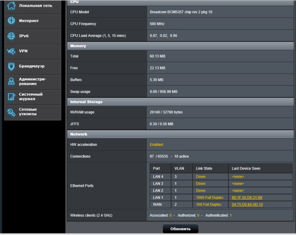
Task: Click the Last Device Seen column header
Action: point(246,168)
